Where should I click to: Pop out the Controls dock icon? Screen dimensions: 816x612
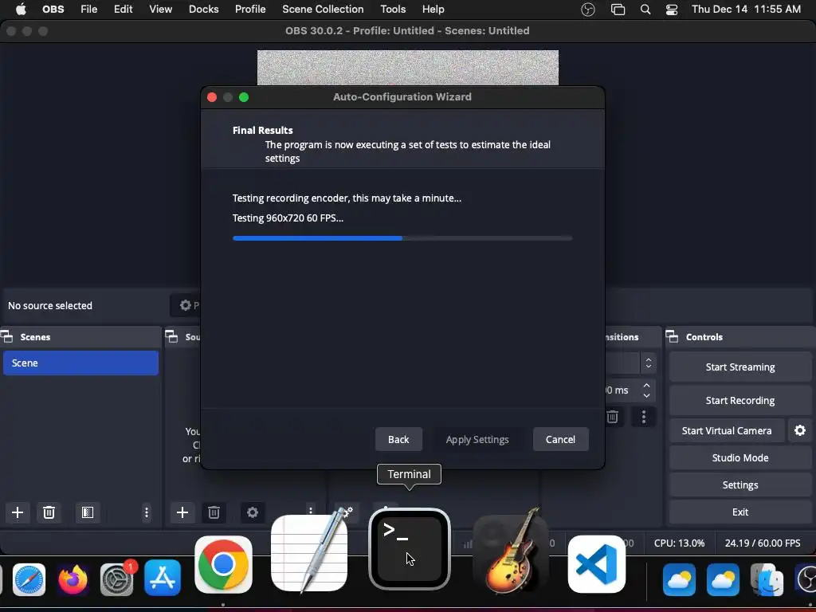672,337
